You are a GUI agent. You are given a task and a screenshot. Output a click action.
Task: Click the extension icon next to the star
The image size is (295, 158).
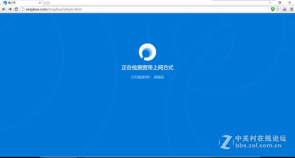pos(284,9)
